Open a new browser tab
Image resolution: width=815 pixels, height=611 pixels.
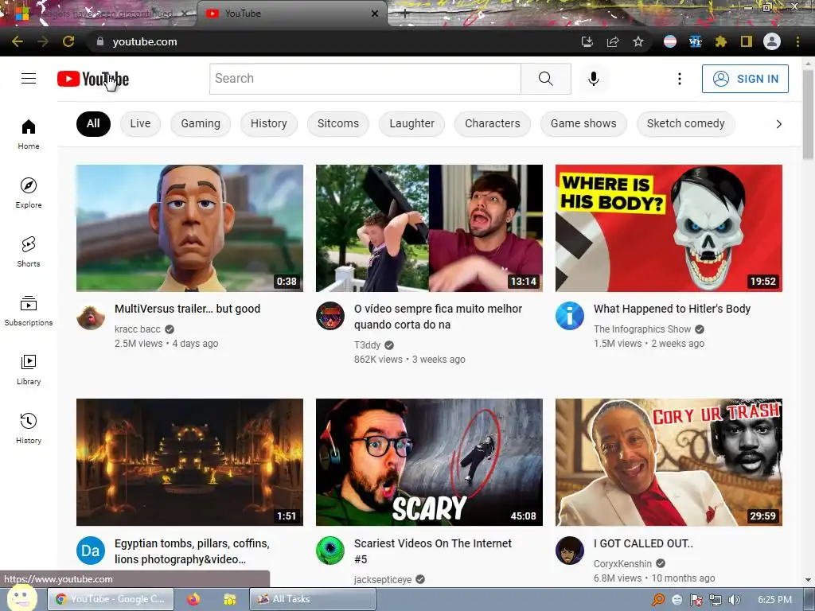coord(405,14)
